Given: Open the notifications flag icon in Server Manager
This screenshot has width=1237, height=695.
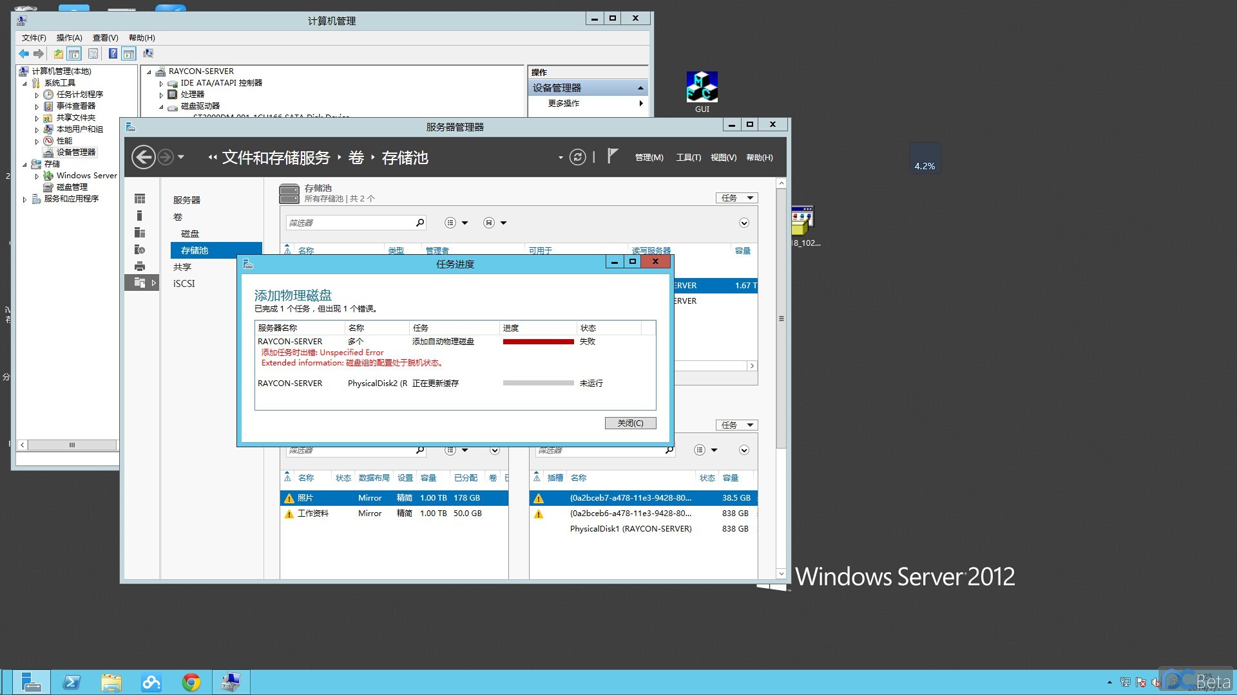Looking at the screenshot, I should [x=611, y=156].
